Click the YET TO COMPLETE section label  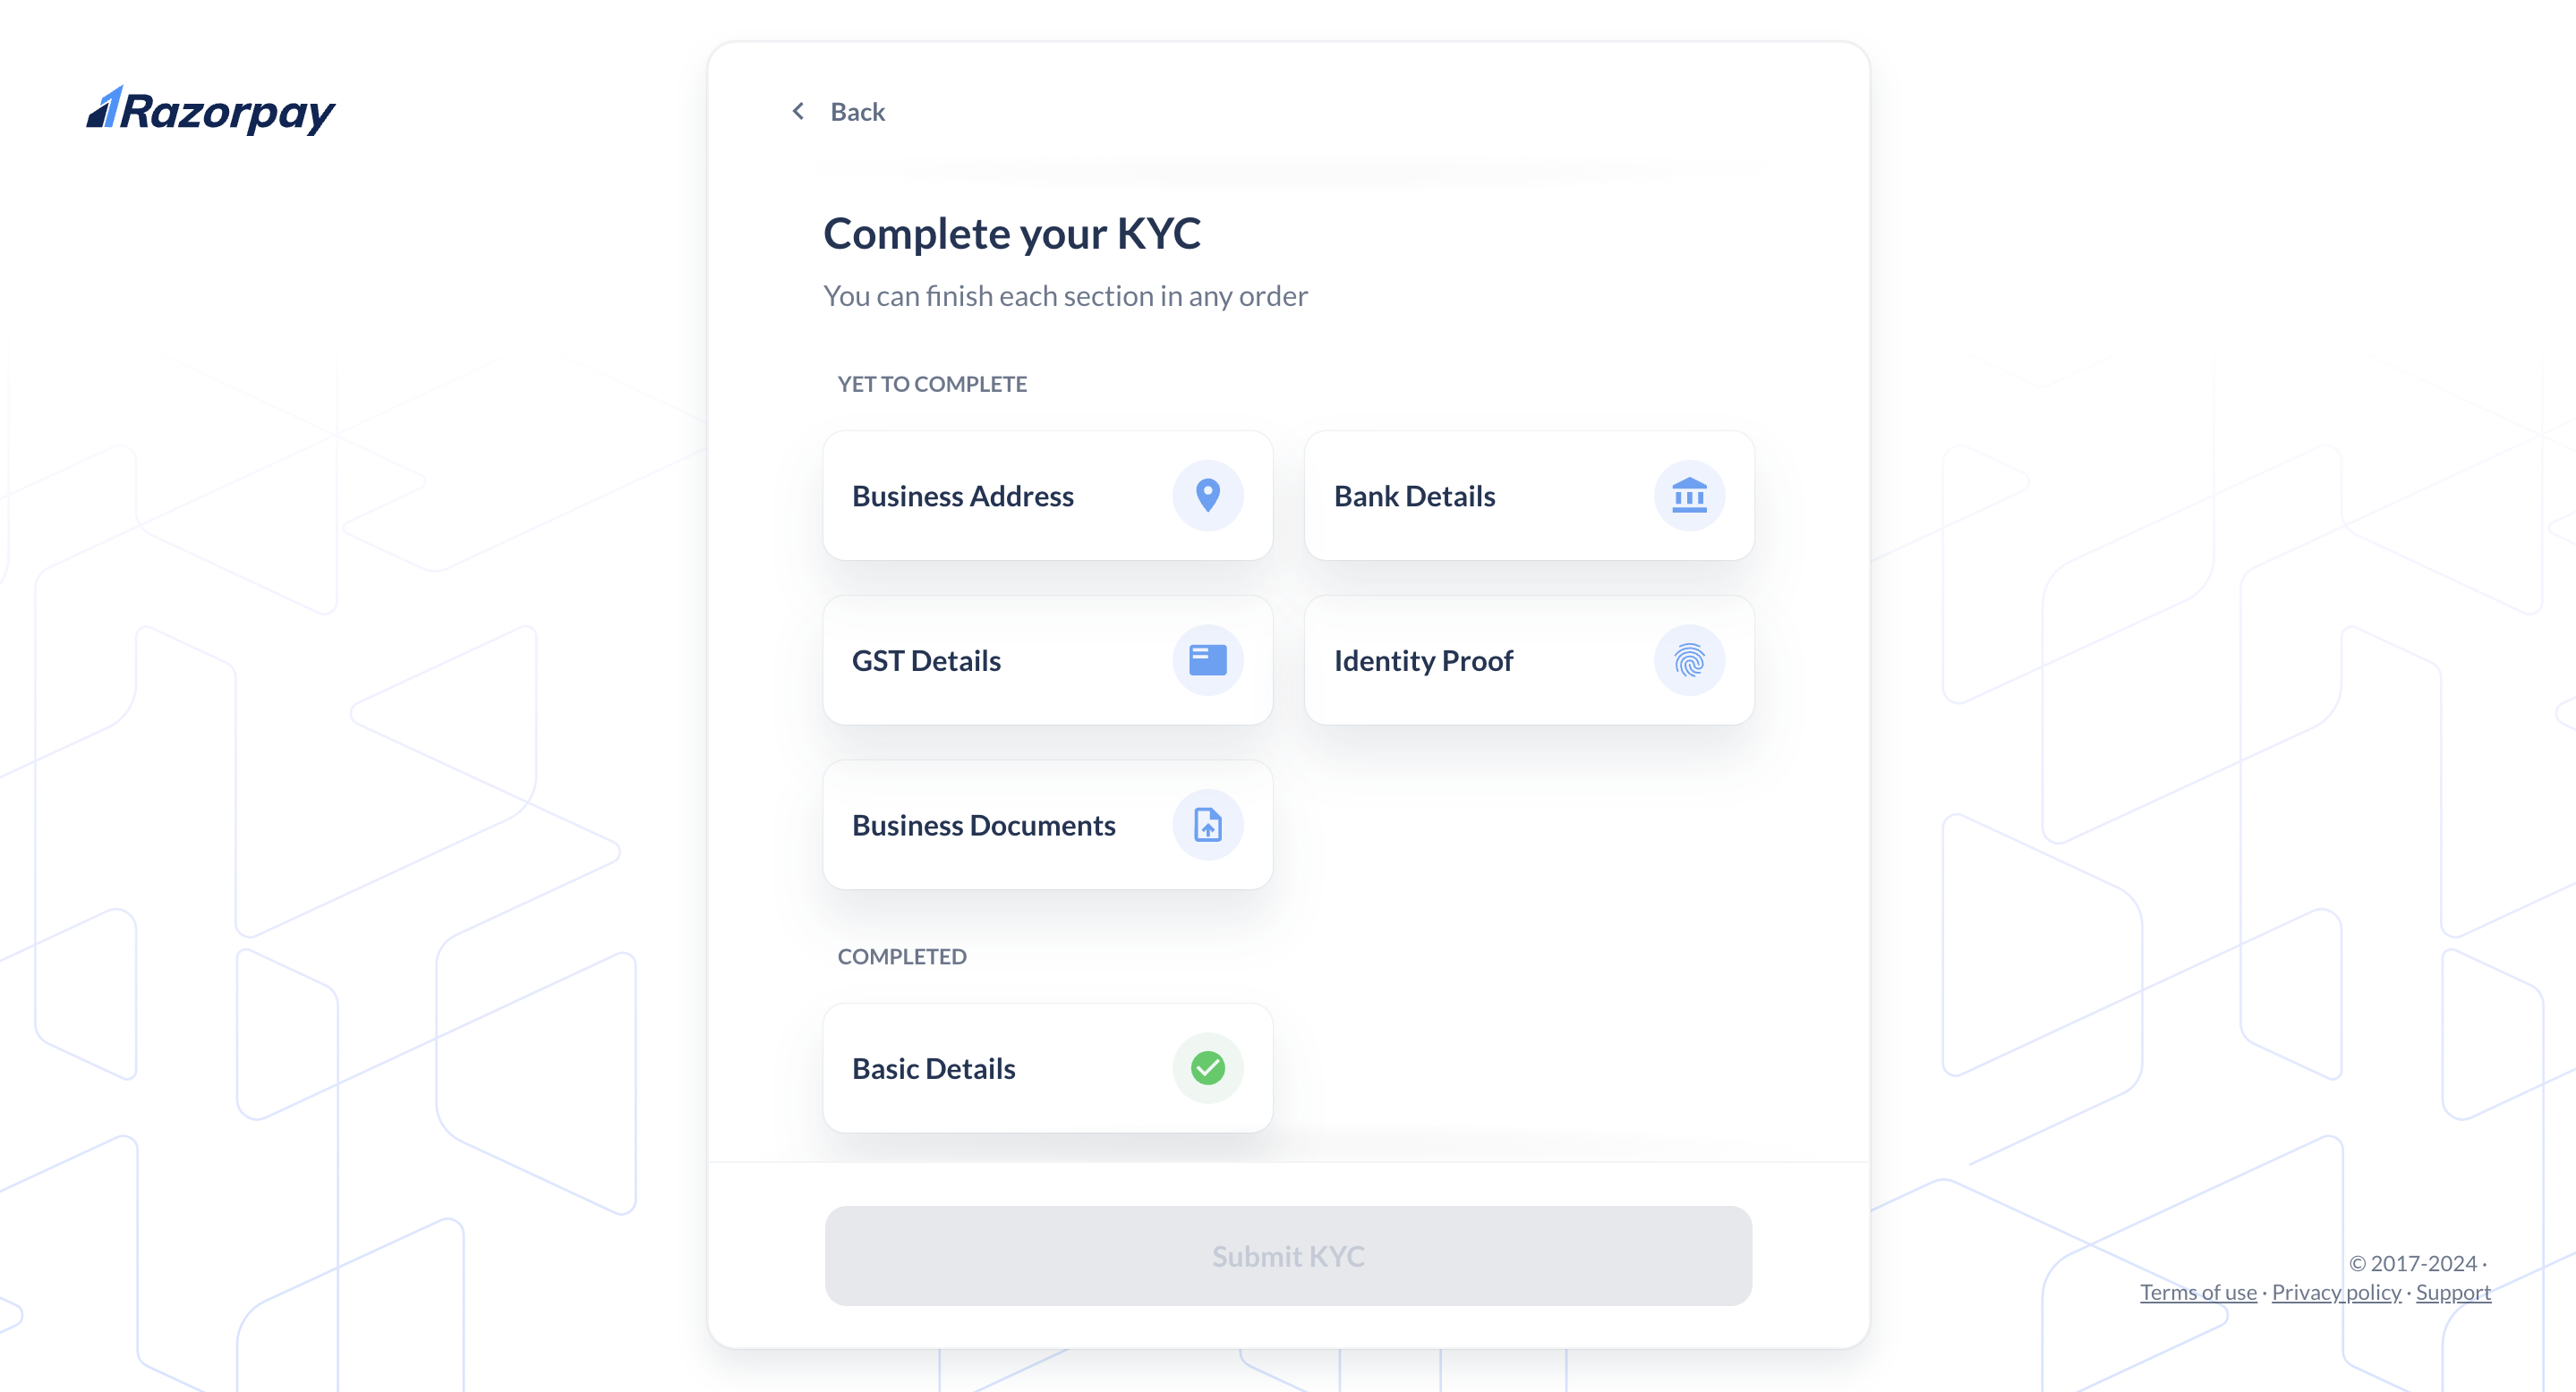[x=931, y=382]
